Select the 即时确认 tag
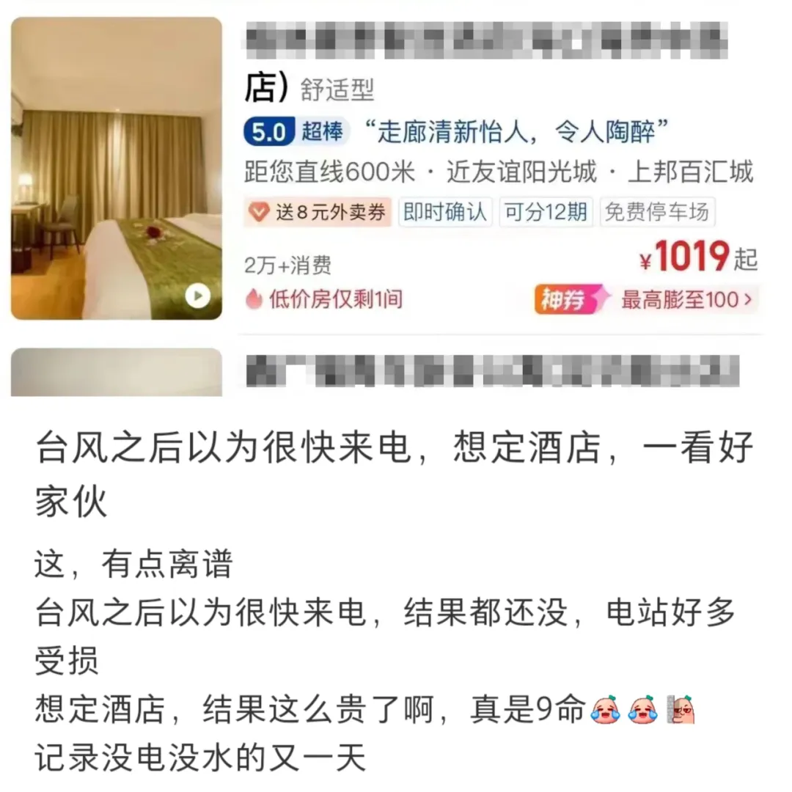792x792 pixels. (445, 212)
